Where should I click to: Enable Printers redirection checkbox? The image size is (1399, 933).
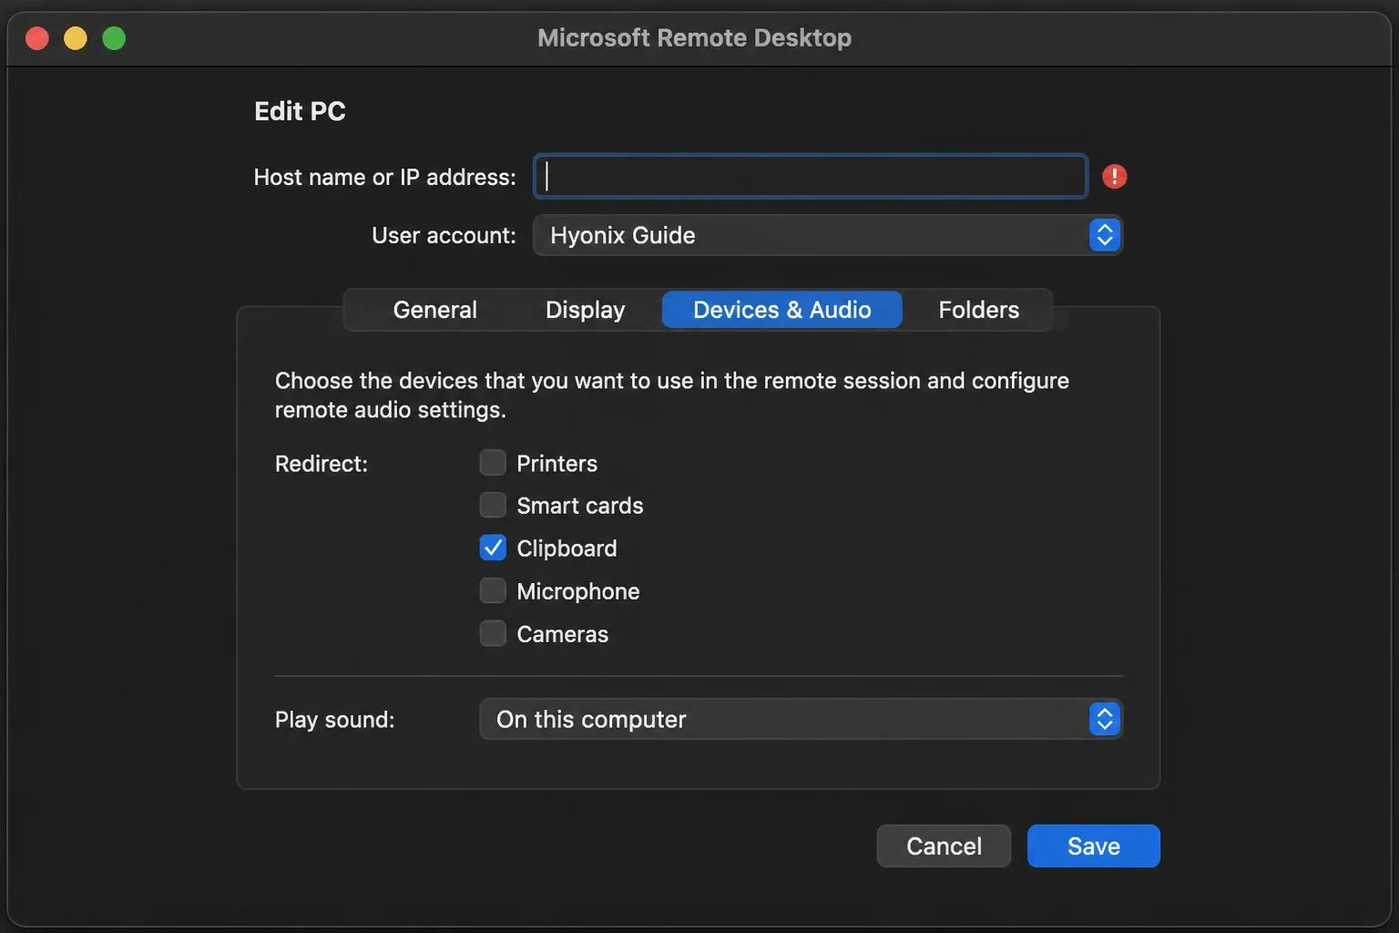(x=493, y=463)
